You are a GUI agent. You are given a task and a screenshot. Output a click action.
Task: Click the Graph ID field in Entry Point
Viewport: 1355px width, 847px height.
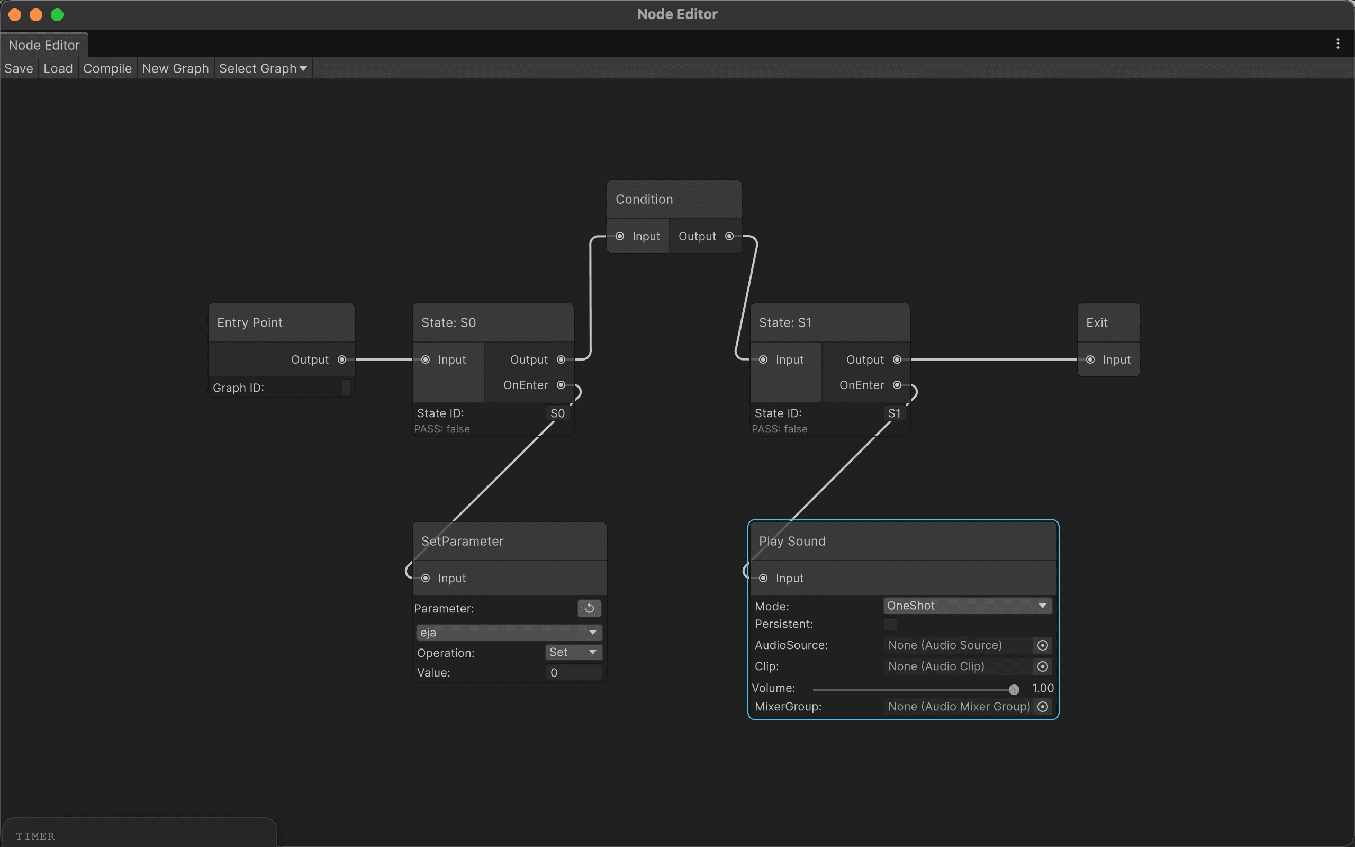pos(346,388)
